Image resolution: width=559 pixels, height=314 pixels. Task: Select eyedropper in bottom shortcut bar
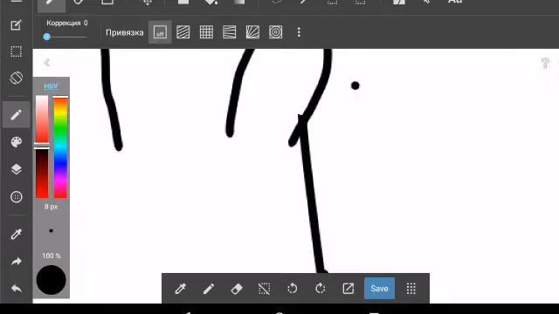coord(181,289)
